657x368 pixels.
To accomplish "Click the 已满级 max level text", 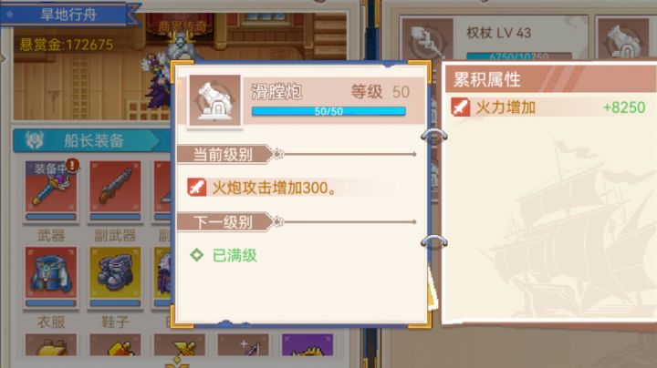I will (x=235, y=255).
